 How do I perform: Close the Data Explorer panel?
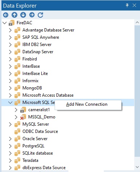pos(134,5)
